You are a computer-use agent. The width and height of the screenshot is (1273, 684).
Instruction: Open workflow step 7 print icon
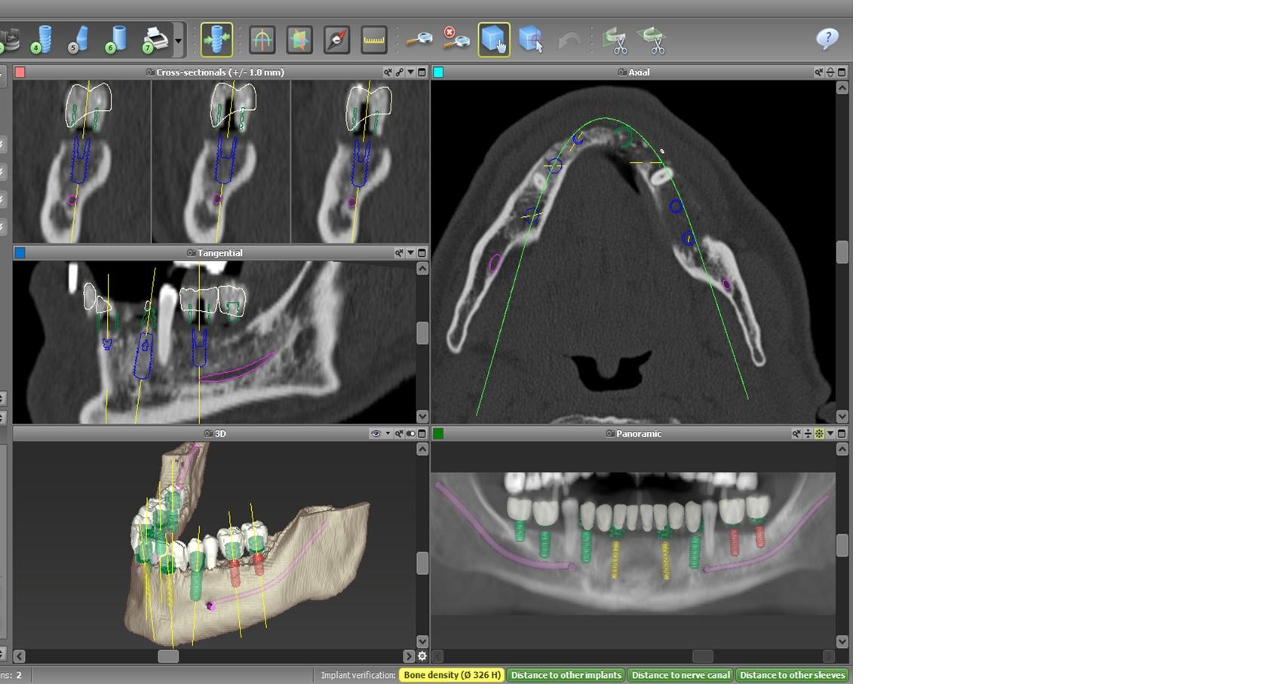[155, 39]
